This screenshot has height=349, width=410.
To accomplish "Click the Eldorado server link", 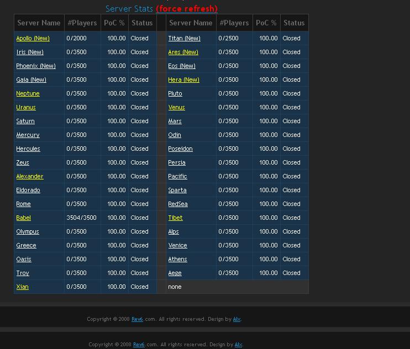I will tap(28, 190).
